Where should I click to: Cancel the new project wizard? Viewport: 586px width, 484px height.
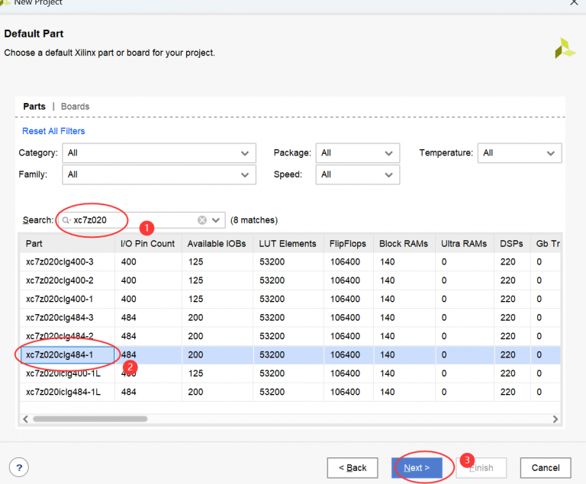(x=546, y=467)
